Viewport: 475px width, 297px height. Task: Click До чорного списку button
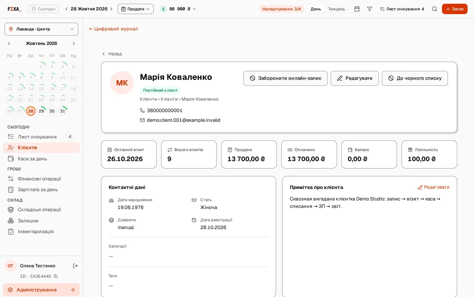pos(415,78)
